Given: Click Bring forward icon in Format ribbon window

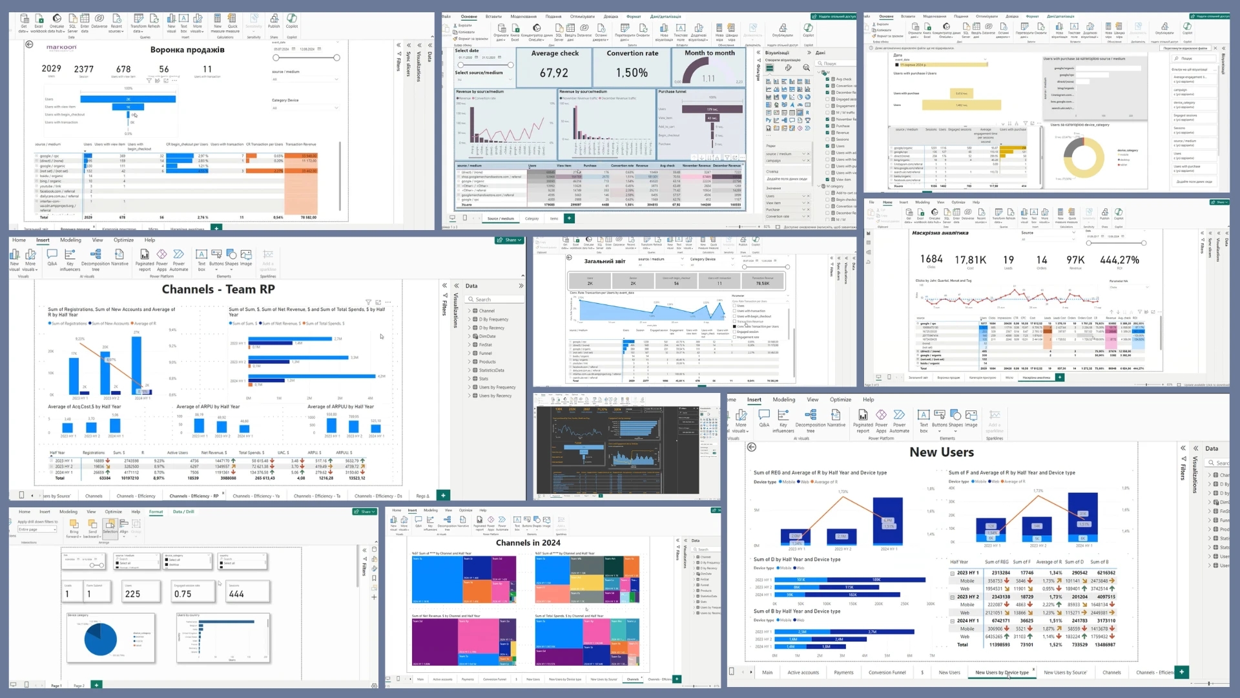Looking at the screenshot, I should 74,524.
